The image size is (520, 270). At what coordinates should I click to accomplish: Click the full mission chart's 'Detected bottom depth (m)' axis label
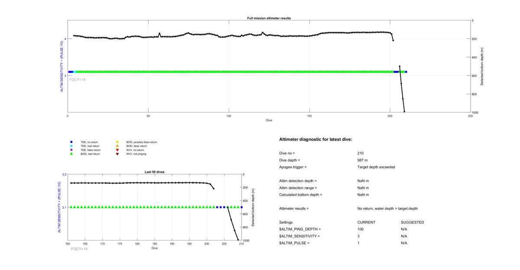482,66
